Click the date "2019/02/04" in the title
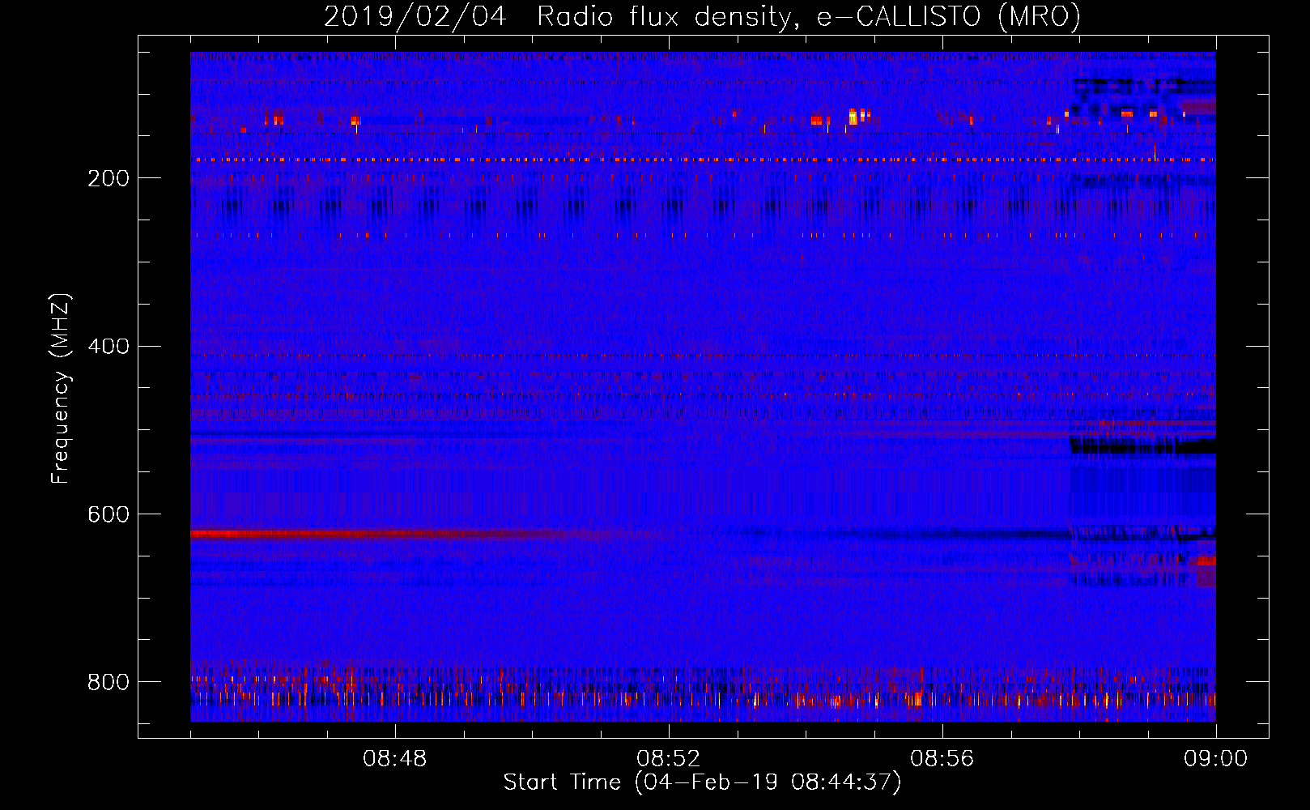Viewport: 1310px width, 810px height. click(x=415, y=16)
